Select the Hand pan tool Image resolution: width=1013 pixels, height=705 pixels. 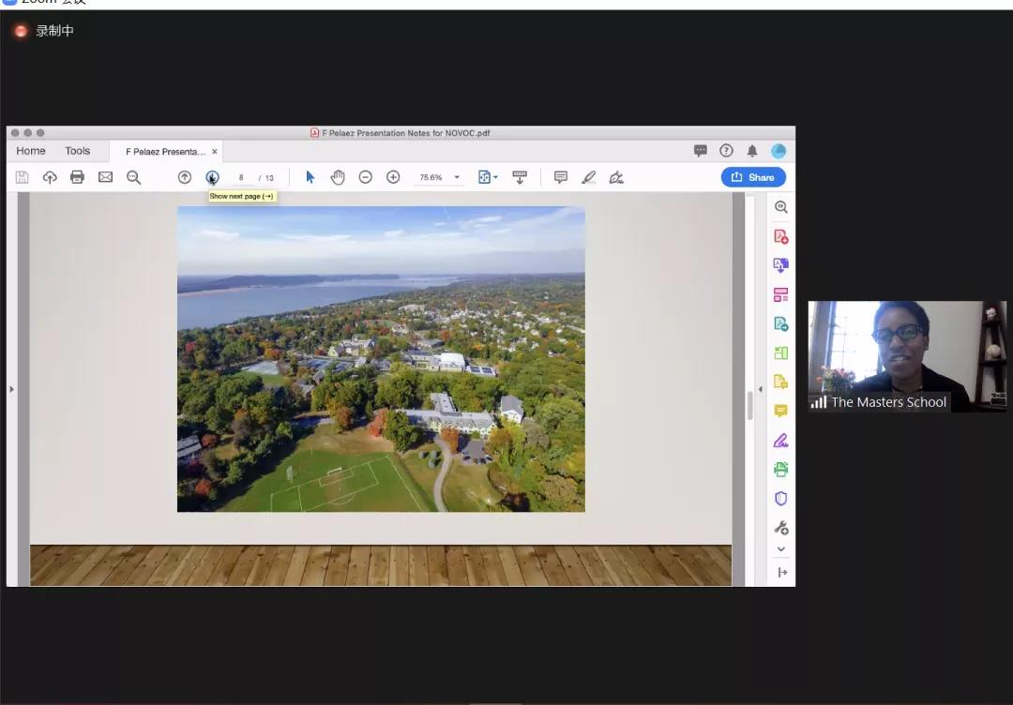point(338,177)
